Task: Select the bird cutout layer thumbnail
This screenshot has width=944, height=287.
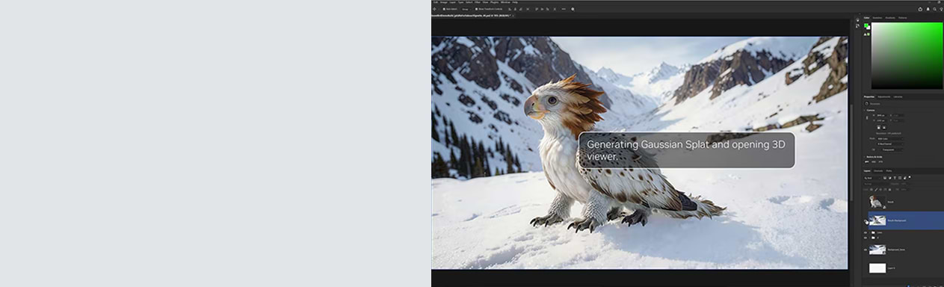Action: pyautogui.click(x=877, y=202)
